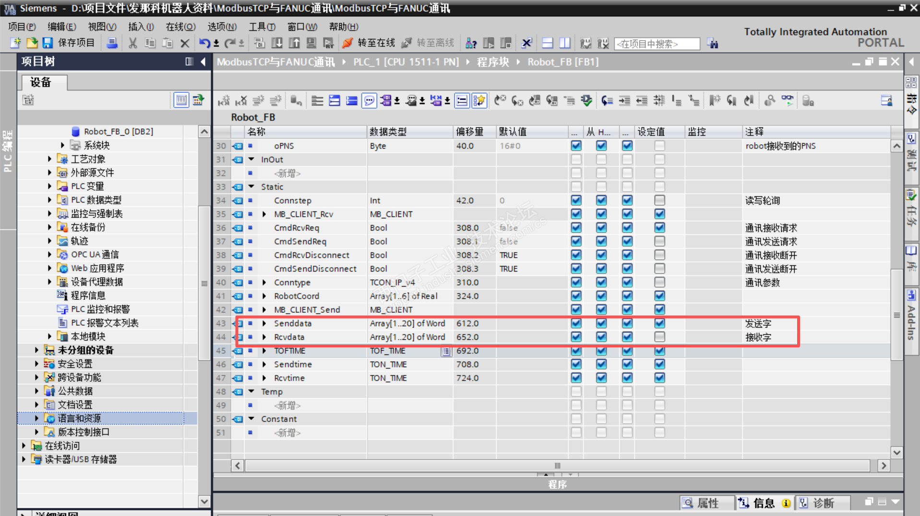
Task: Expand the Rcvdata array variable
Action: (264, 337)
